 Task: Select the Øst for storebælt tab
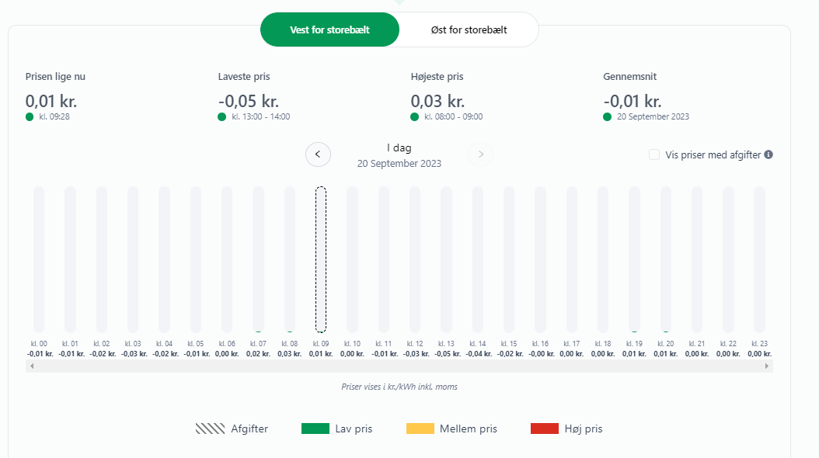[469, 30]
